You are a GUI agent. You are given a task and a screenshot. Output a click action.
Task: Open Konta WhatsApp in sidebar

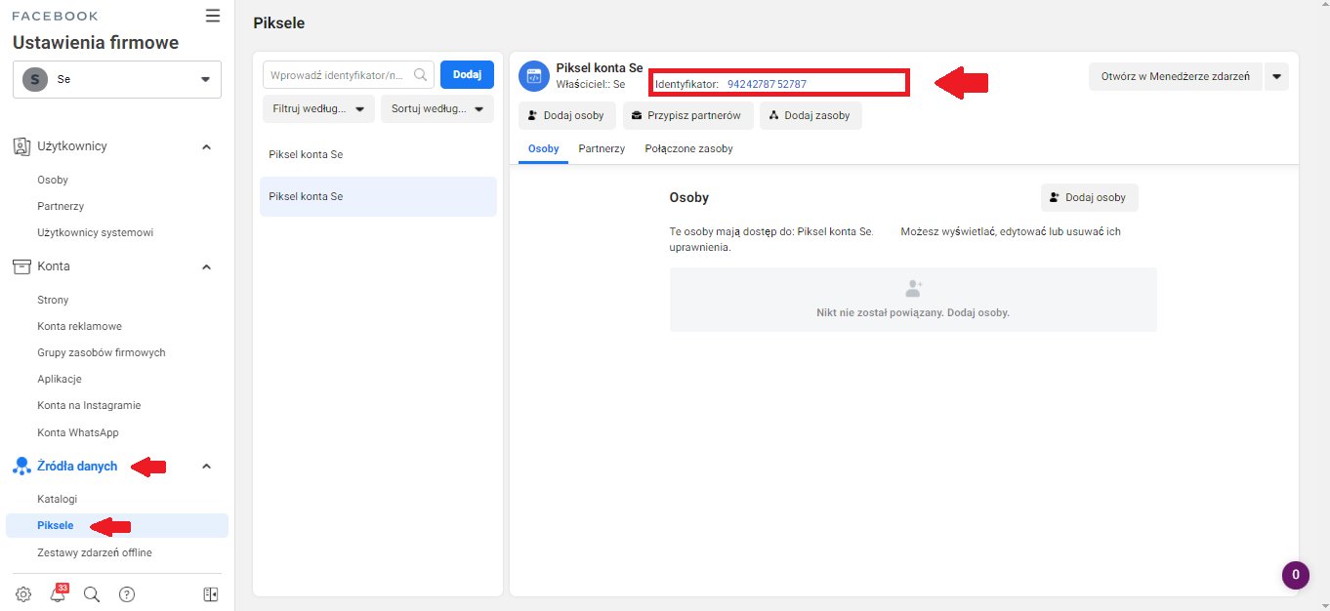[78, 432]
